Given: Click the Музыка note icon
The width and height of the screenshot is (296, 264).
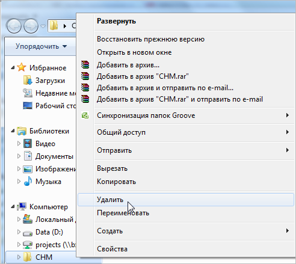Looking at the screenshot, I should [28, 181].
